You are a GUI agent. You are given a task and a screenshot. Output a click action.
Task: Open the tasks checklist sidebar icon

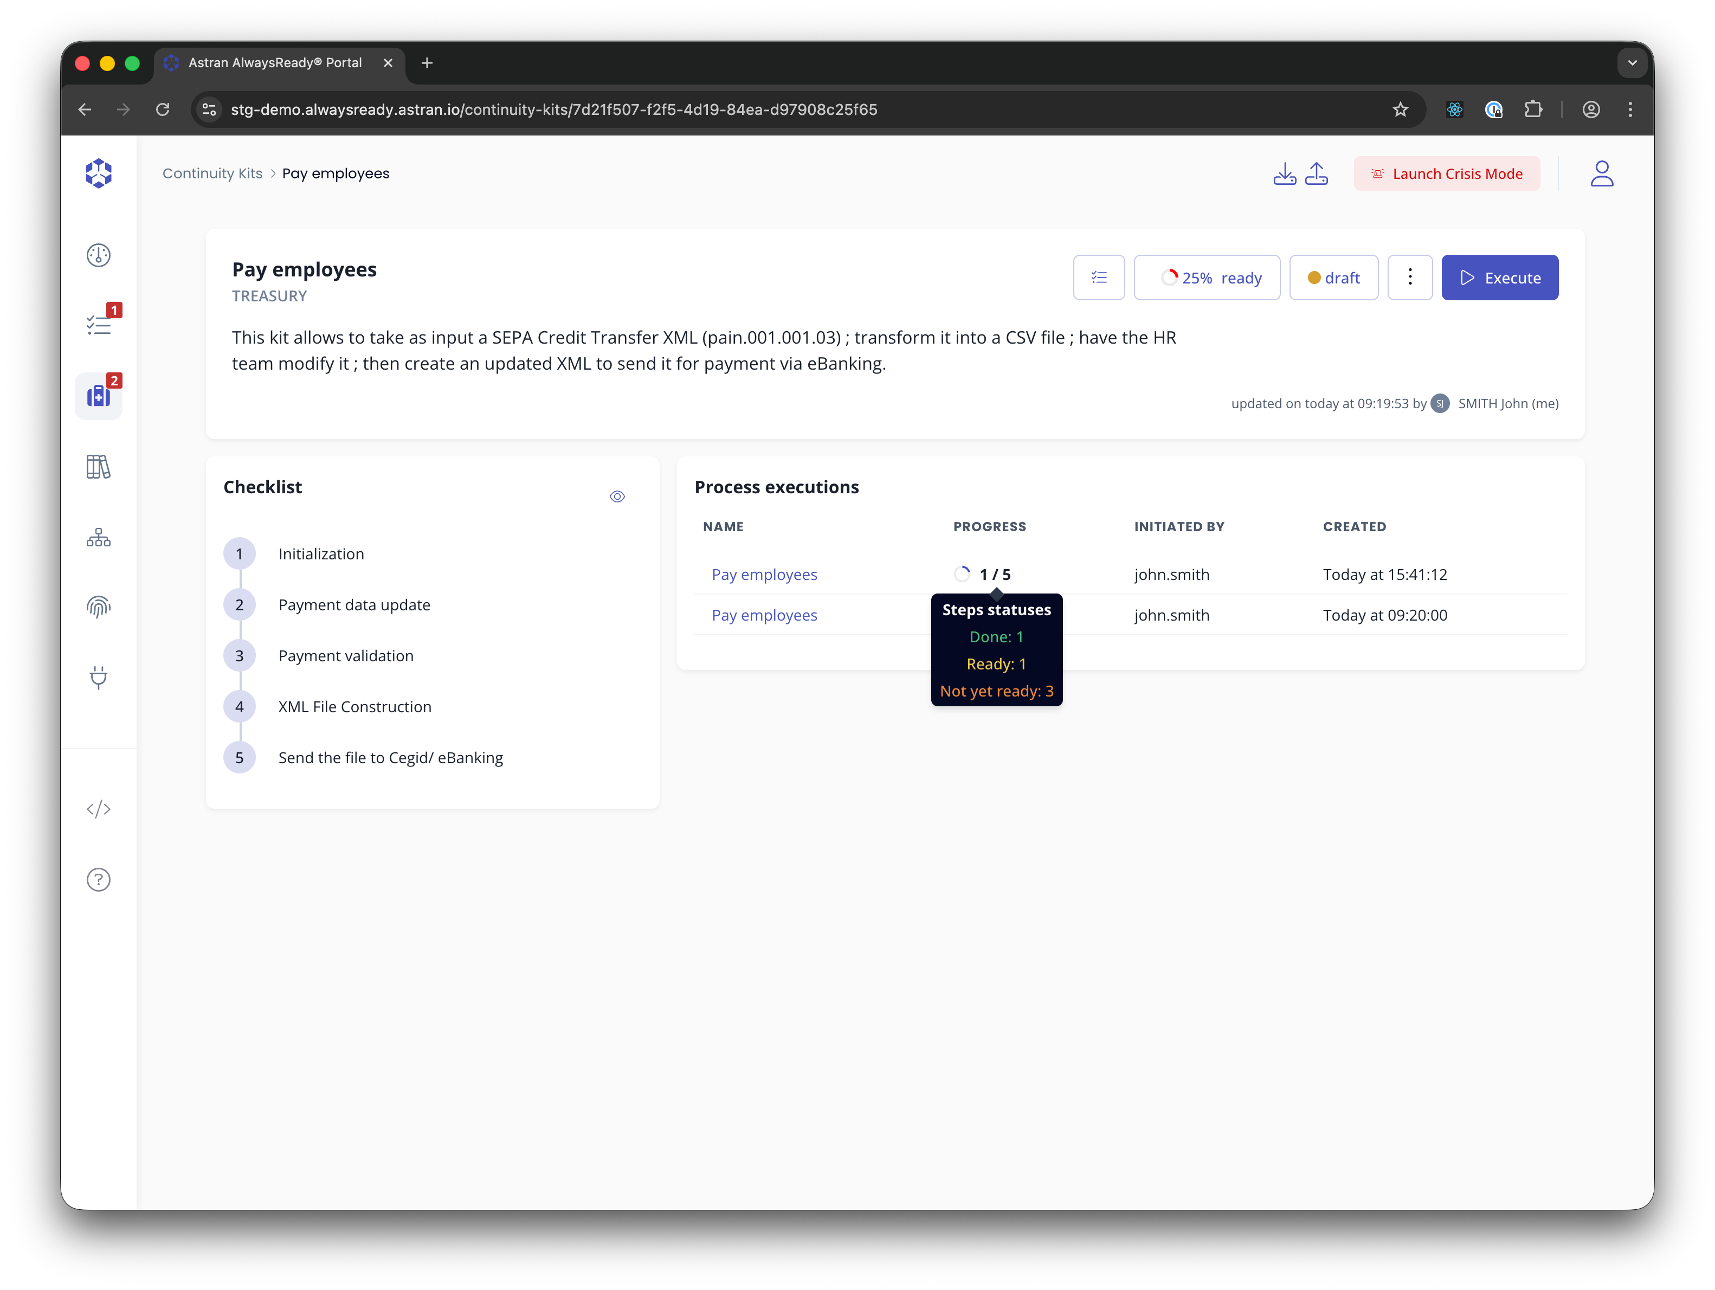99,325
